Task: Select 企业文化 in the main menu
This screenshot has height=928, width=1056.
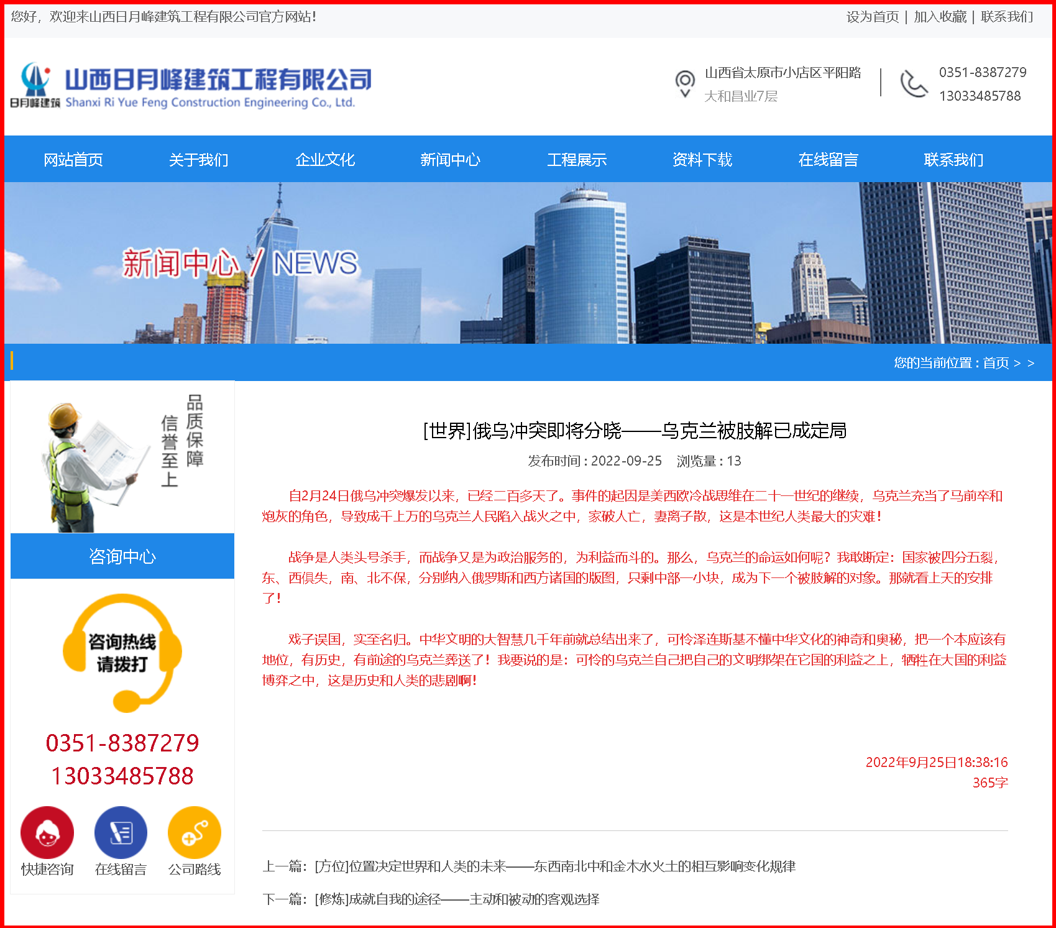Action: (x=325, y=160)
